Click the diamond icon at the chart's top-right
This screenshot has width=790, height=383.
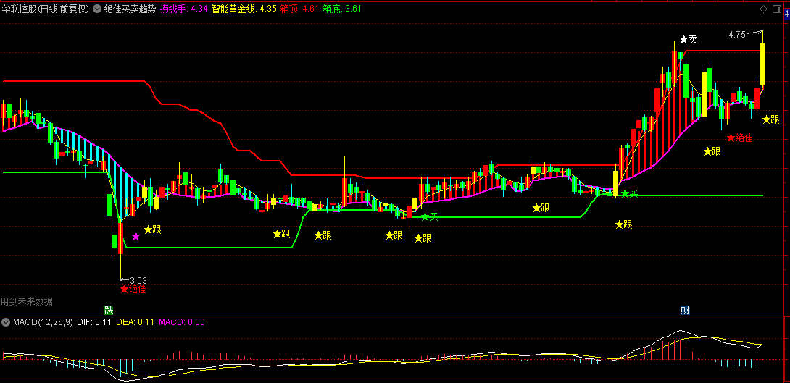[763, 9]
